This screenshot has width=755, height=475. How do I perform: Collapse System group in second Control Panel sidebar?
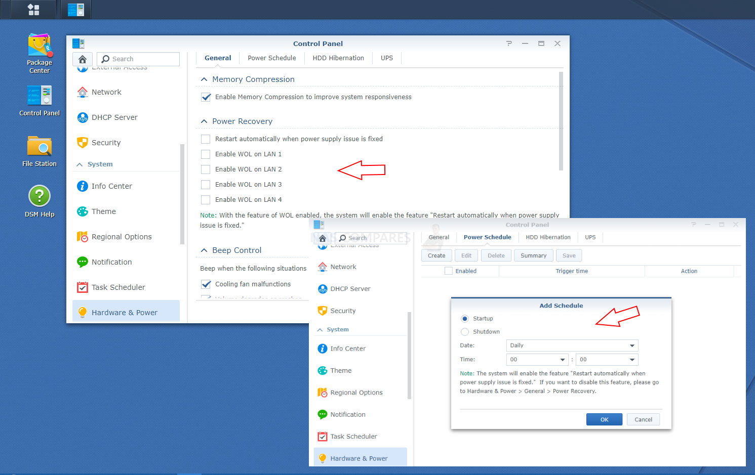[x=320, y=330]
